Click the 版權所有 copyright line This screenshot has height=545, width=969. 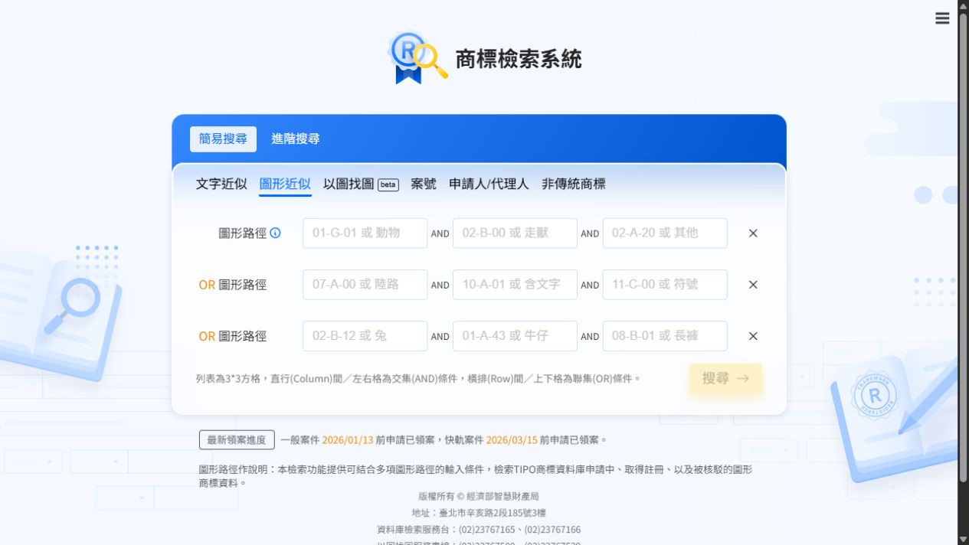click(x=479, y=496)
